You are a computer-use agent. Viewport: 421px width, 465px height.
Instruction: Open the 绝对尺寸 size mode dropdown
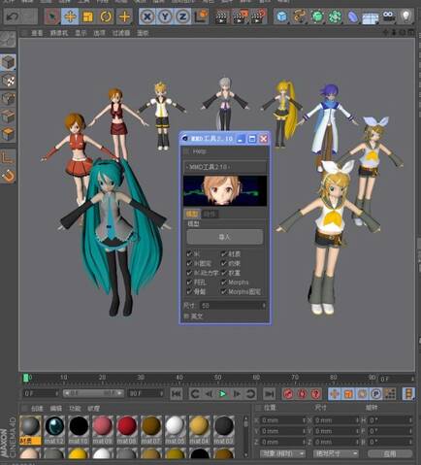[336, 453]
